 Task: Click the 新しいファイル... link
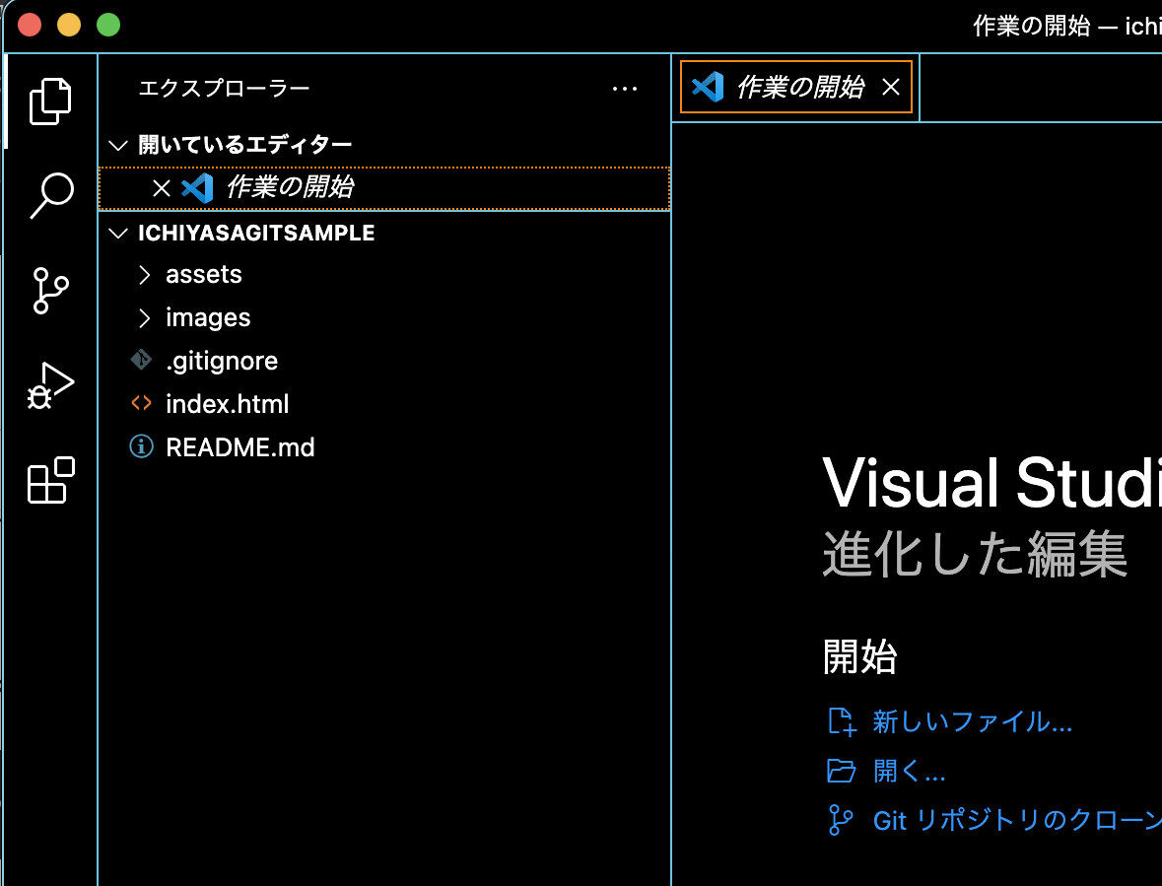973,720
